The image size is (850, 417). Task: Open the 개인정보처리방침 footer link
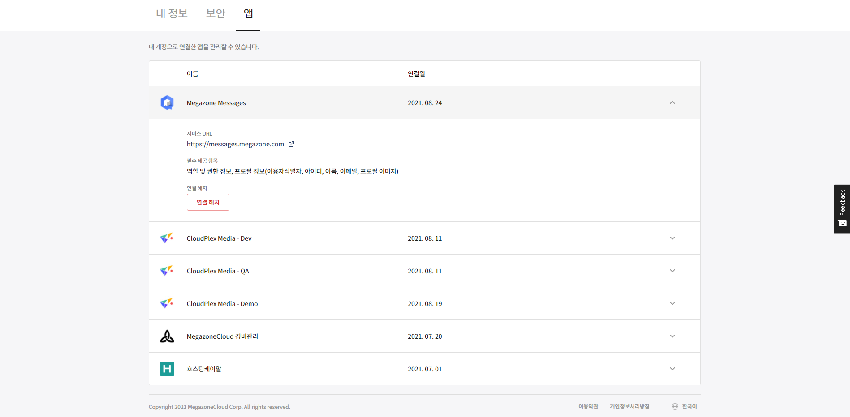(x=630, y=406)
